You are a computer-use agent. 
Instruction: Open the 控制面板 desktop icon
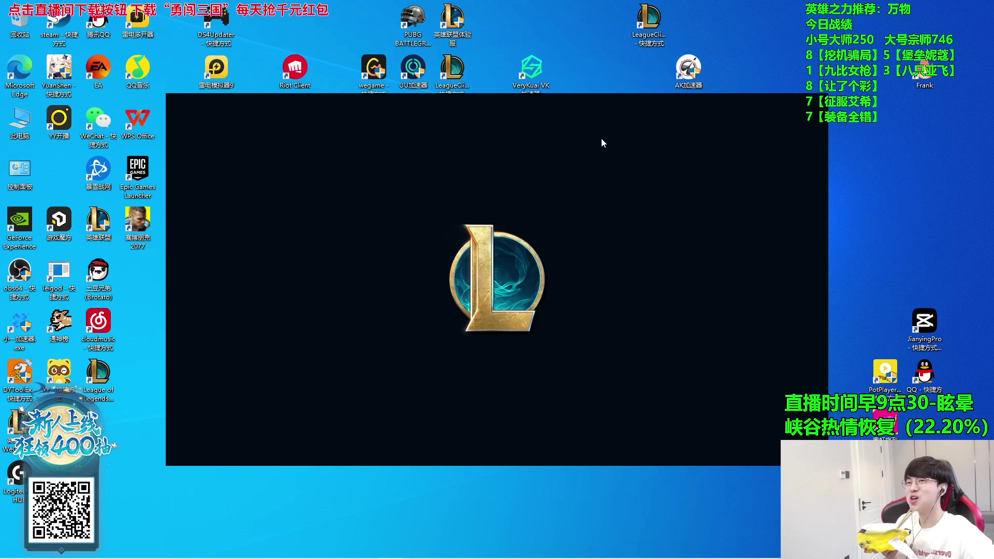click(x=20, y=173)
